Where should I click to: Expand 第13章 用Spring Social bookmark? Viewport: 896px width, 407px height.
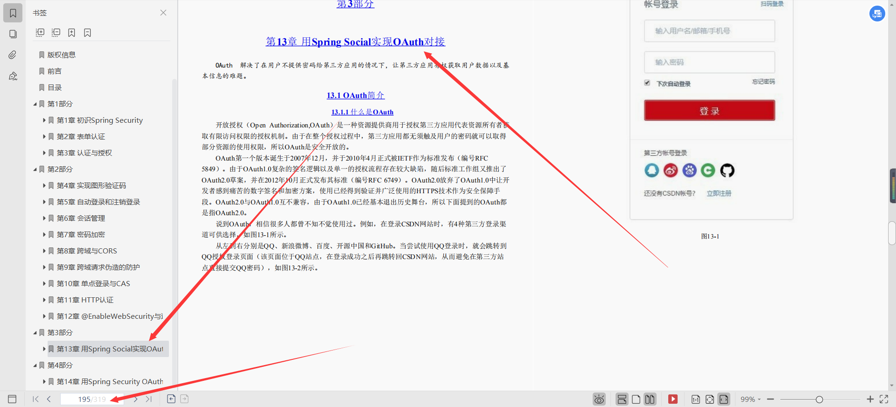point(44,349)
